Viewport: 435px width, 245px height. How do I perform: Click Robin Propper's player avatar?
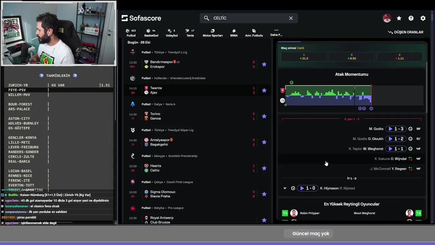coord(294,213)
